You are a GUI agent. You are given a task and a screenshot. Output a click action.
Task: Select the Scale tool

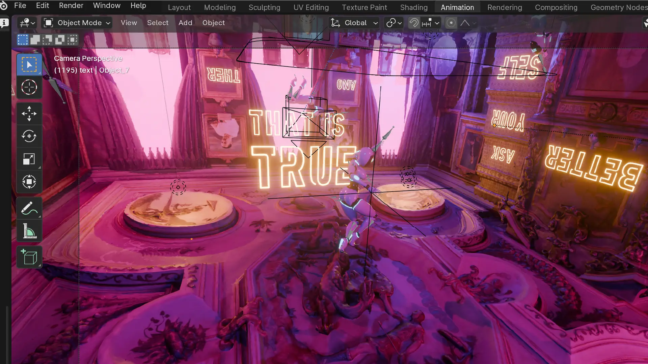point(29,159)
